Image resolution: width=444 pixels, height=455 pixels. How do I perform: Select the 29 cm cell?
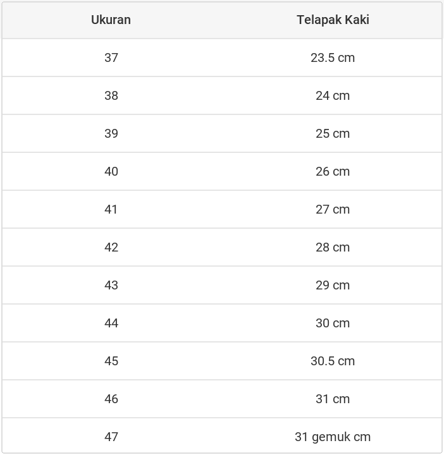pos(333,285)
